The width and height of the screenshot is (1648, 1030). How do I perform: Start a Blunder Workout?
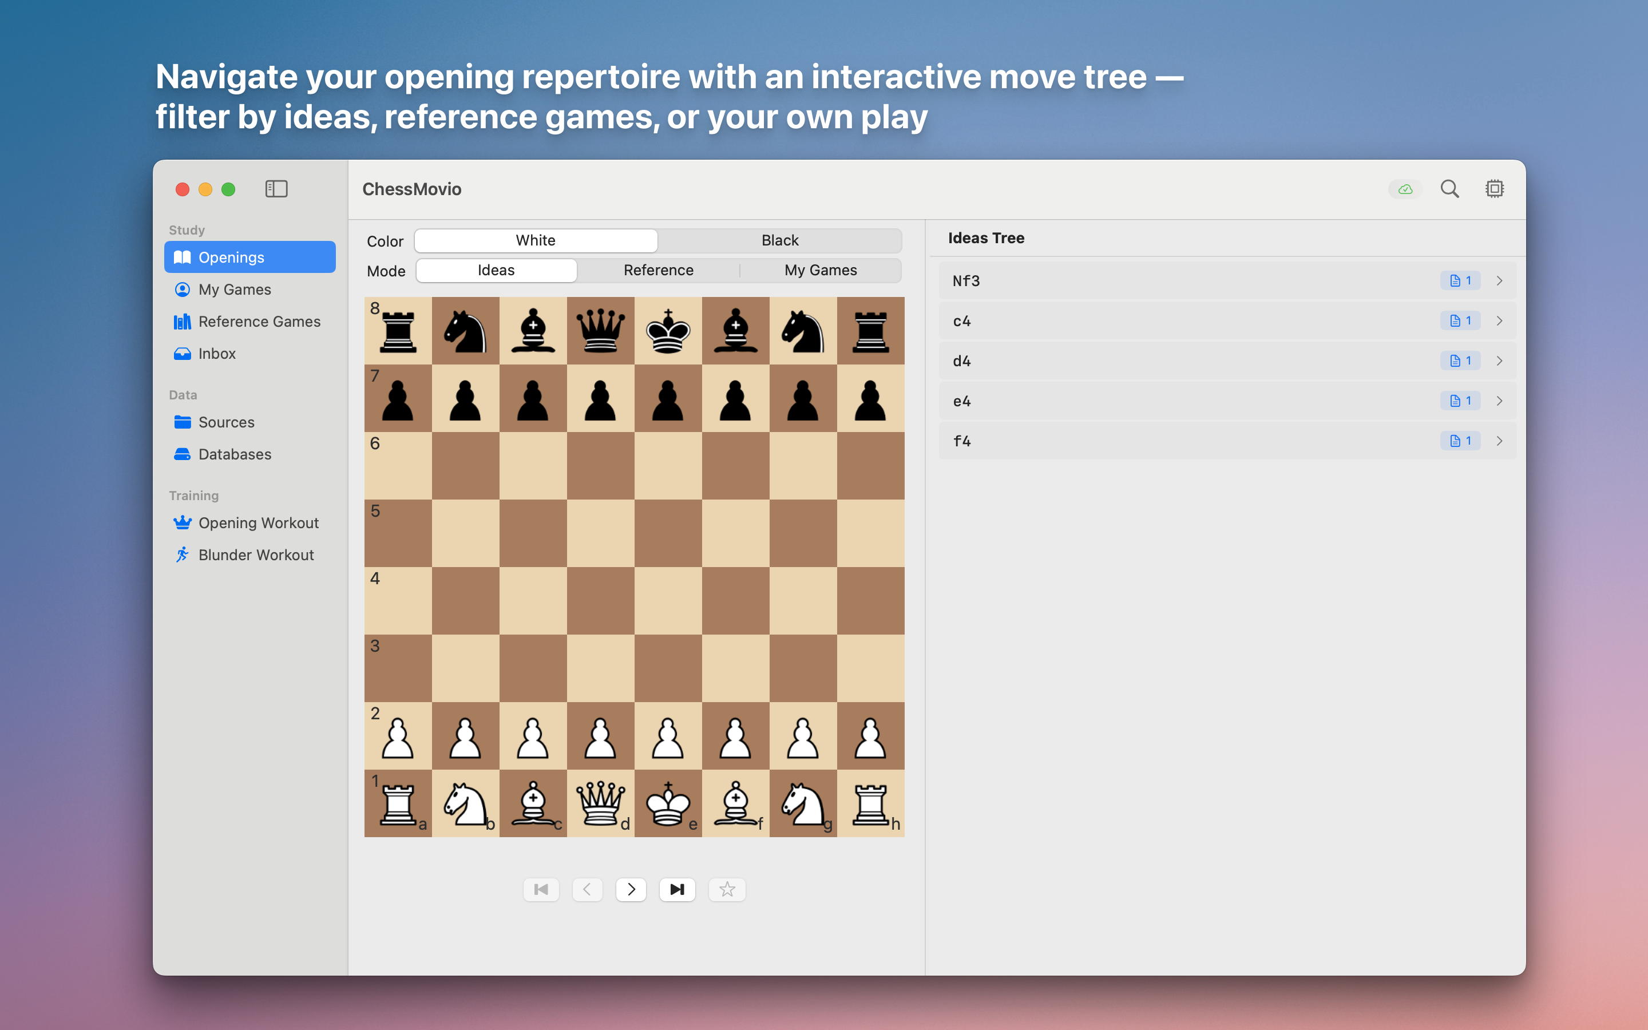tap(256, 554)
